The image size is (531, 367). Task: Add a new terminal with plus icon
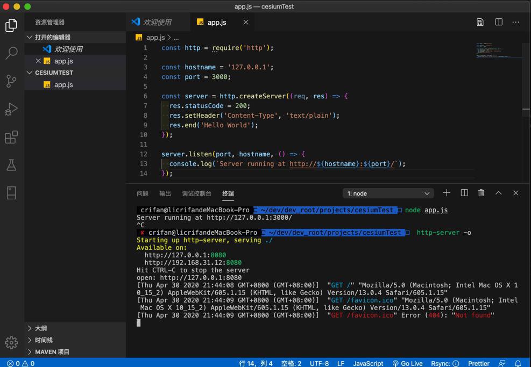[x=447, y=193]
